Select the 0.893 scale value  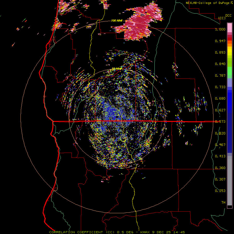tap(220, 52)
